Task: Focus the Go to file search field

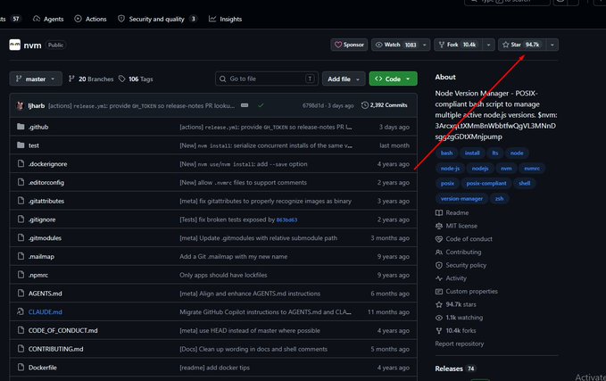Action: coord(267,79)
